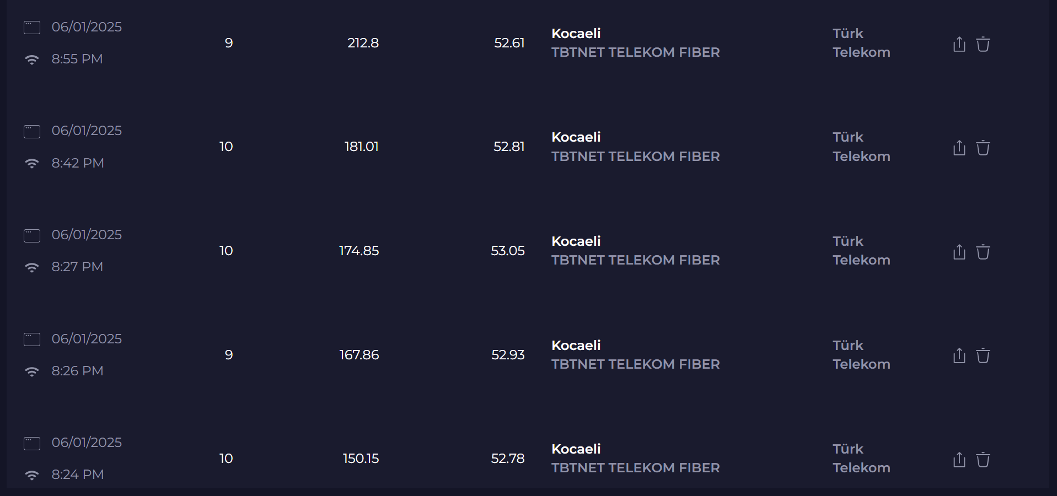1057x496 pixels.
Task: Click TBTNET TELEKOM FIBER in 8:24 PM row
Action: tap(636, 468)
